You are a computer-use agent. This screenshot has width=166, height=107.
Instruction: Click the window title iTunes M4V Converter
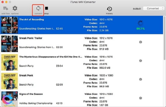coord(83,2)
